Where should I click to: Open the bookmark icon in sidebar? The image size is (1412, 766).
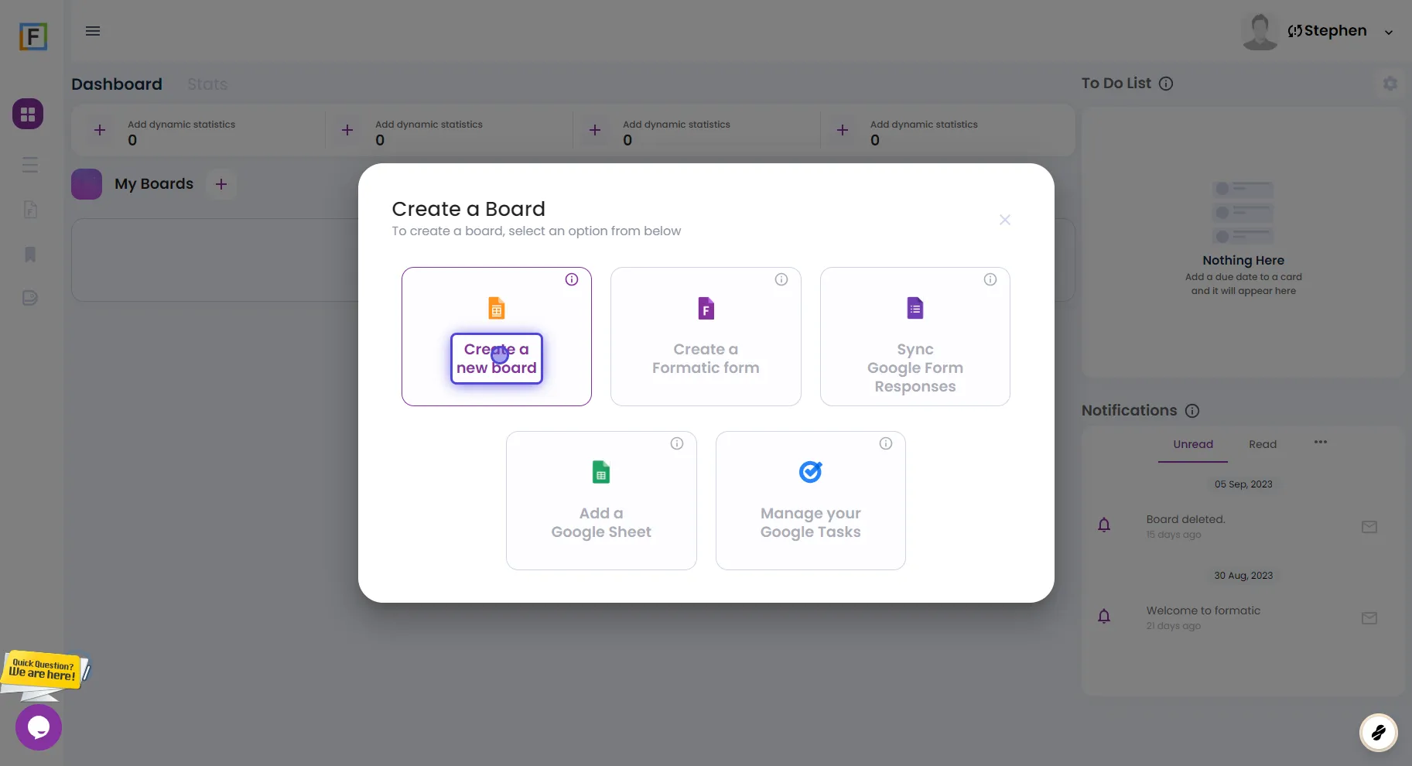pyautogui.click(x=30, y=255)
